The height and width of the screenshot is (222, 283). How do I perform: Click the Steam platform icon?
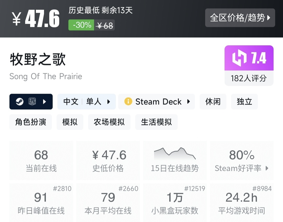coord(20,102)
